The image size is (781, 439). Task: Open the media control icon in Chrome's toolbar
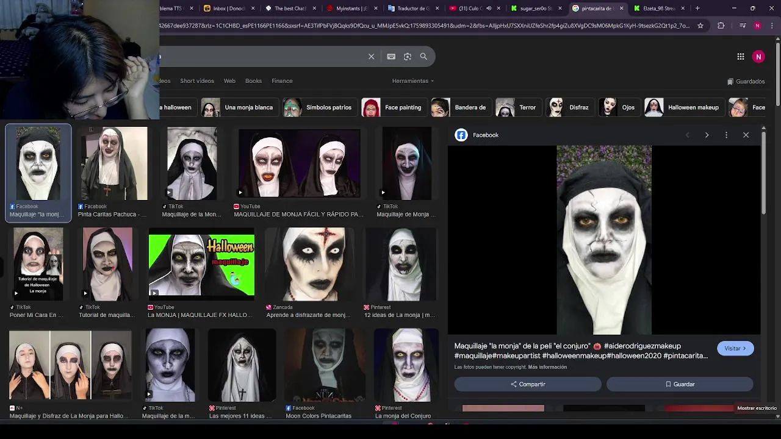click(x=742, y=26)
